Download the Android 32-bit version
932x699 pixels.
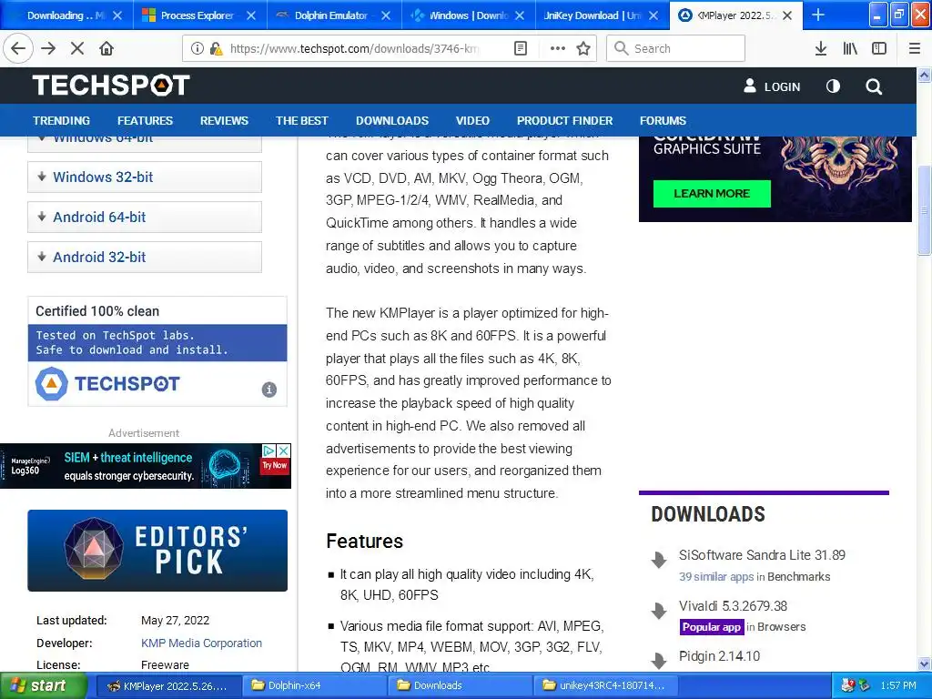click(x=145, y=257)
